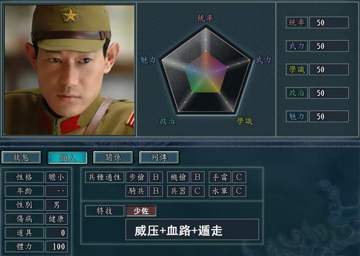360x256 pixels.
Task: Click the 威压+血路+遁走 skill description box
Action: coord(192,230)
